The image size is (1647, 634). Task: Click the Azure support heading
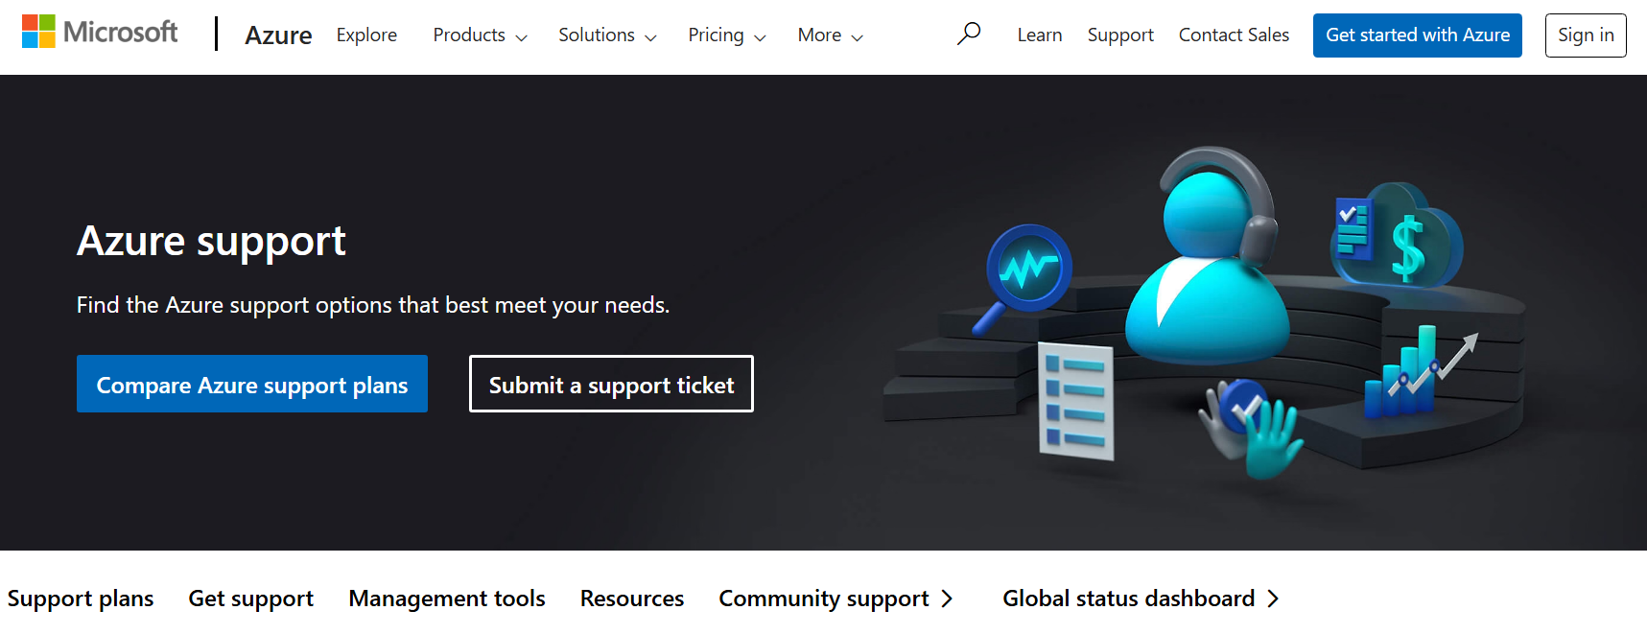[211, 241]
